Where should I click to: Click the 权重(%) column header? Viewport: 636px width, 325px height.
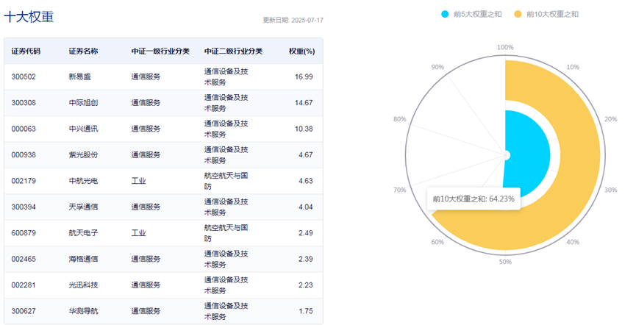(301, 51)
